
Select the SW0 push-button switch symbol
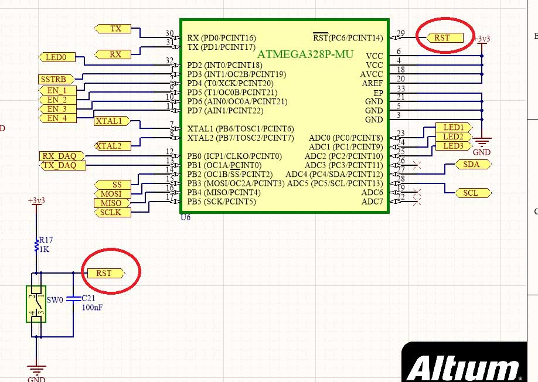(36, 303)
